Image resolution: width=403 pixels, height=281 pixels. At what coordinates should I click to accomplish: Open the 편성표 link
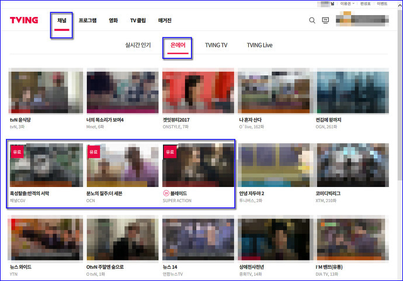pyautogui.click(x=365, y=4)
